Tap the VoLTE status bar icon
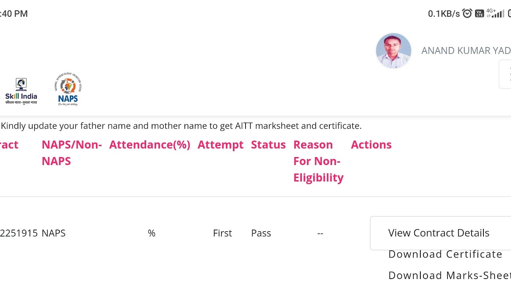Image resolution: width=511 pixels, height=287 pixels. (x=479, y=14)
